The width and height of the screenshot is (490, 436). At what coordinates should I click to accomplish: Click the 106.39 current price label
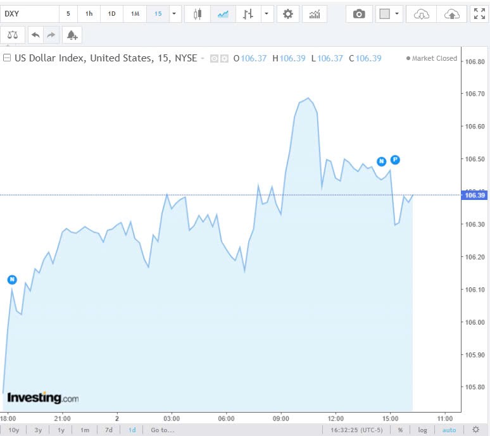tap(474, 195)
